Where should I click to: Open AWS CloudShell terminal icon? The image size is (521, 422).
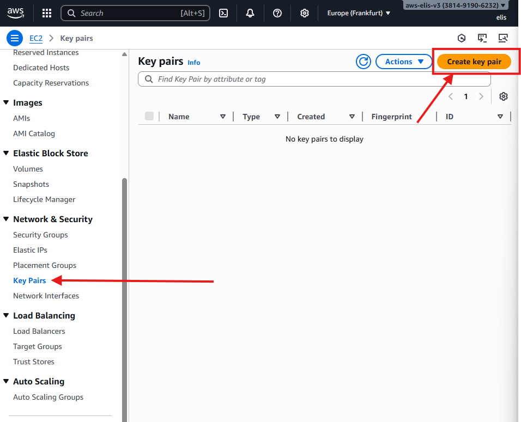(x=223, y=13)
